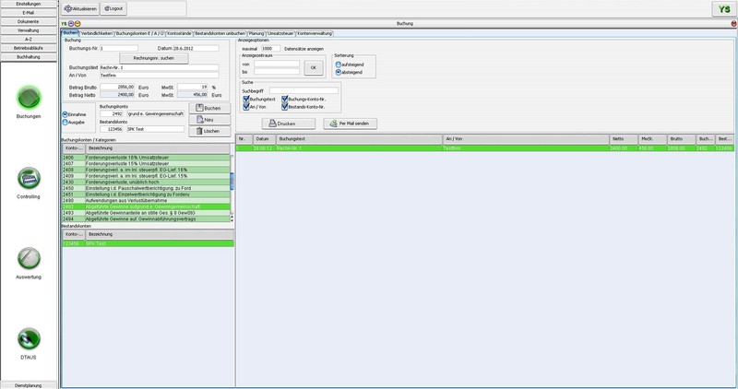The image size is (738, 389).
Task: Toggle the Buchungstext search checkbox
Action: [246, 99]
